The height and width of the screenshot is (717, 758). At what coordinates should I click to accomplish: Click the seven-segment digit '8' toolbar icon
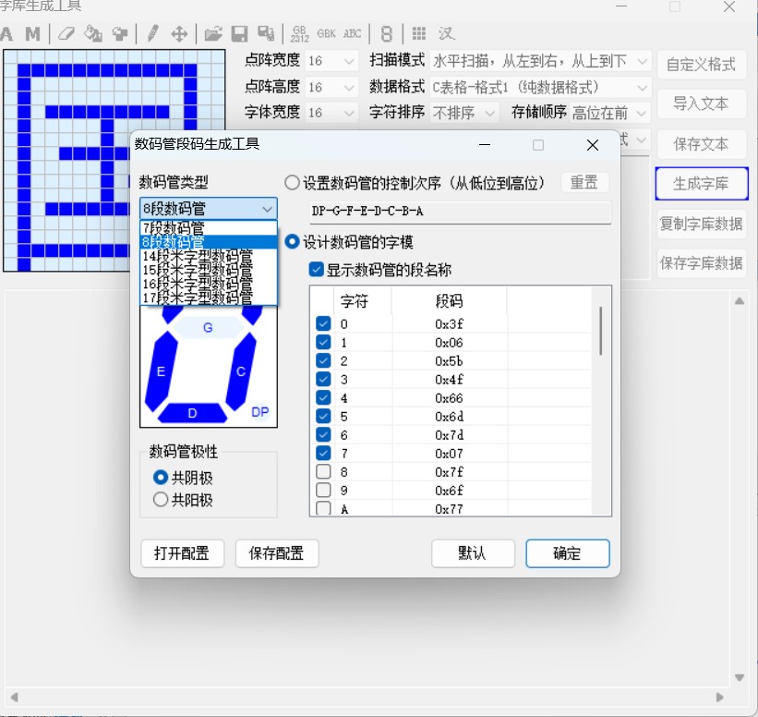click(386, 34)
